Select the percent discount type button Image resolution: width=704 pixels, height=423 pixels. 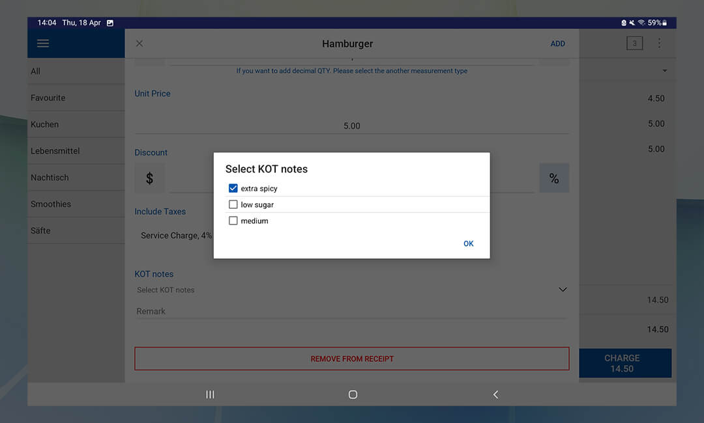click(554, 178)
